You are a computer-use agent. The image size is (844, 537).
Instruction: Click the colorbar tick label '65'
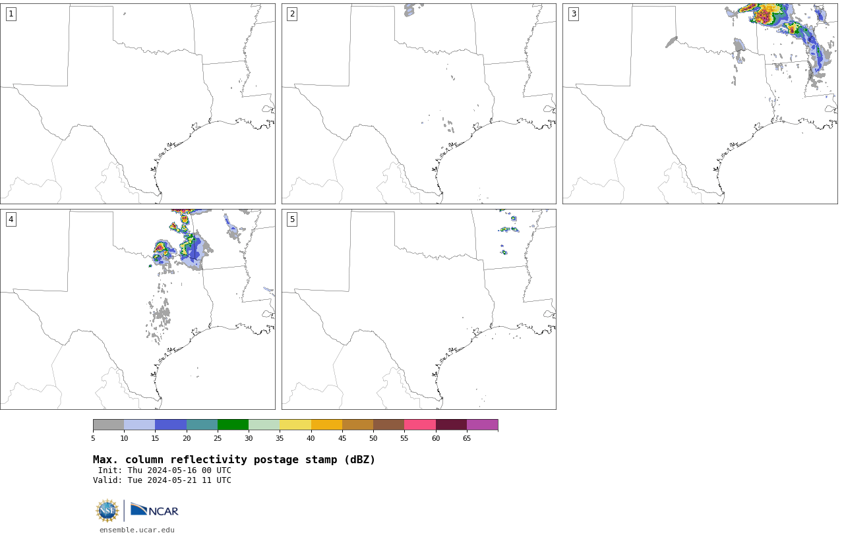pos(467,438)
